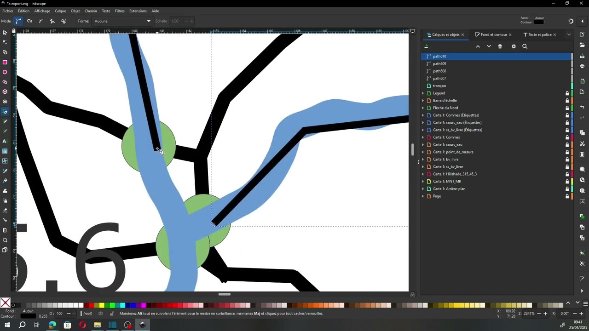Select the Shape builder tool
Screen dimensions: 589x331
coord(5,52)
